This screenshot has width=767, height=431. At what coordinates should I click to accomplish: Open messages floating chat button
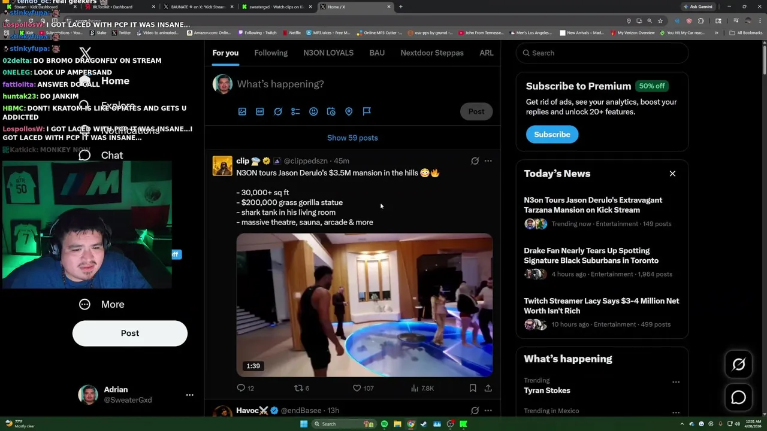click(x=738, y=397)
